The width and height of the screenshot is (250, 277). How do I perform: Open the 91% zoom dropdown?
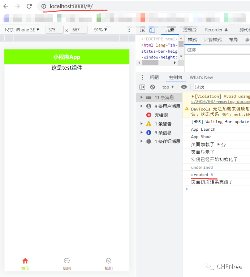[101, 30]
